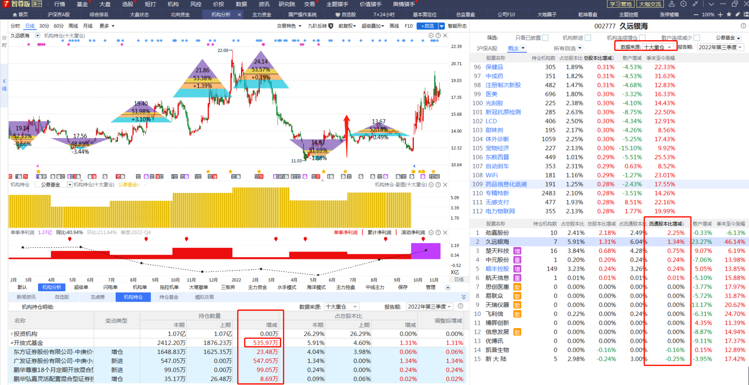Open 公募基金 dropdown in filter panel
749x385 pixels.
point(728,38)
